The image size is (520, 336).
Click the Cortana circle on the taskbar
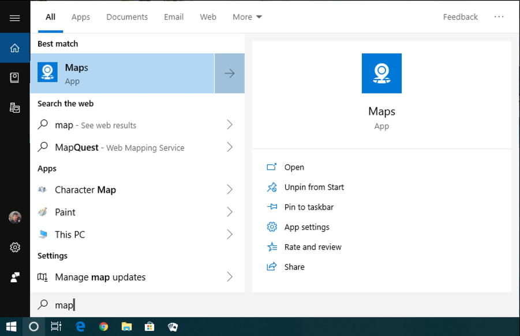[33, 327]
